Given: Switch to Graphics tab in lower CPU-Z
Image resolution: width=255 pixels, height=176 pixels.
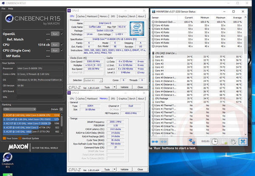Looking at the screenshot, I should [x=123, y=99].
